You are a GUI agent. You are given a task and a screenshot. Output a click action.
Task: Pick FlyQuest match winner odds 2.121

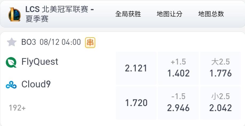[136, 68]
